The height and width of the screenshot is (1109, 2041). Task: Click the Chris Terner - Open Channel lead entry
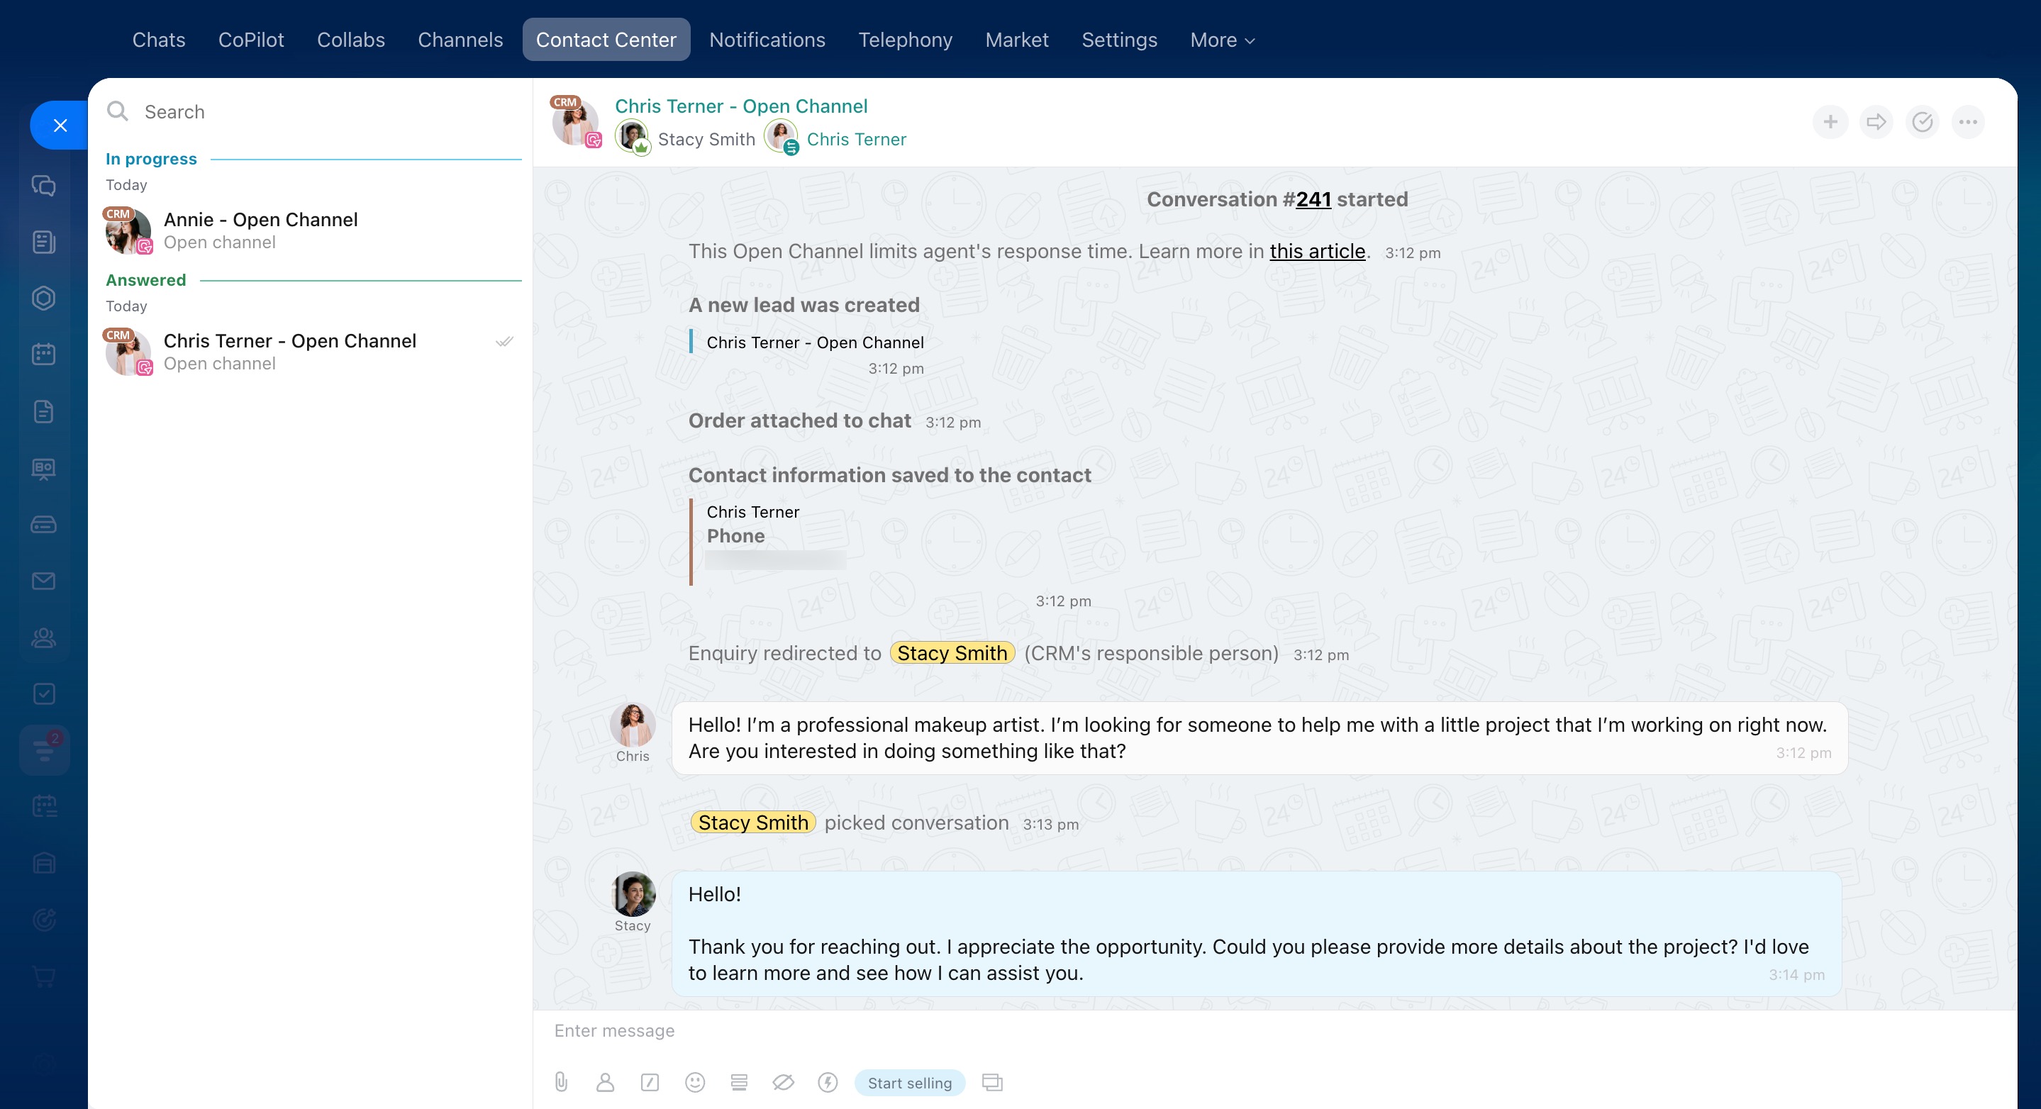tap(815, 342)
